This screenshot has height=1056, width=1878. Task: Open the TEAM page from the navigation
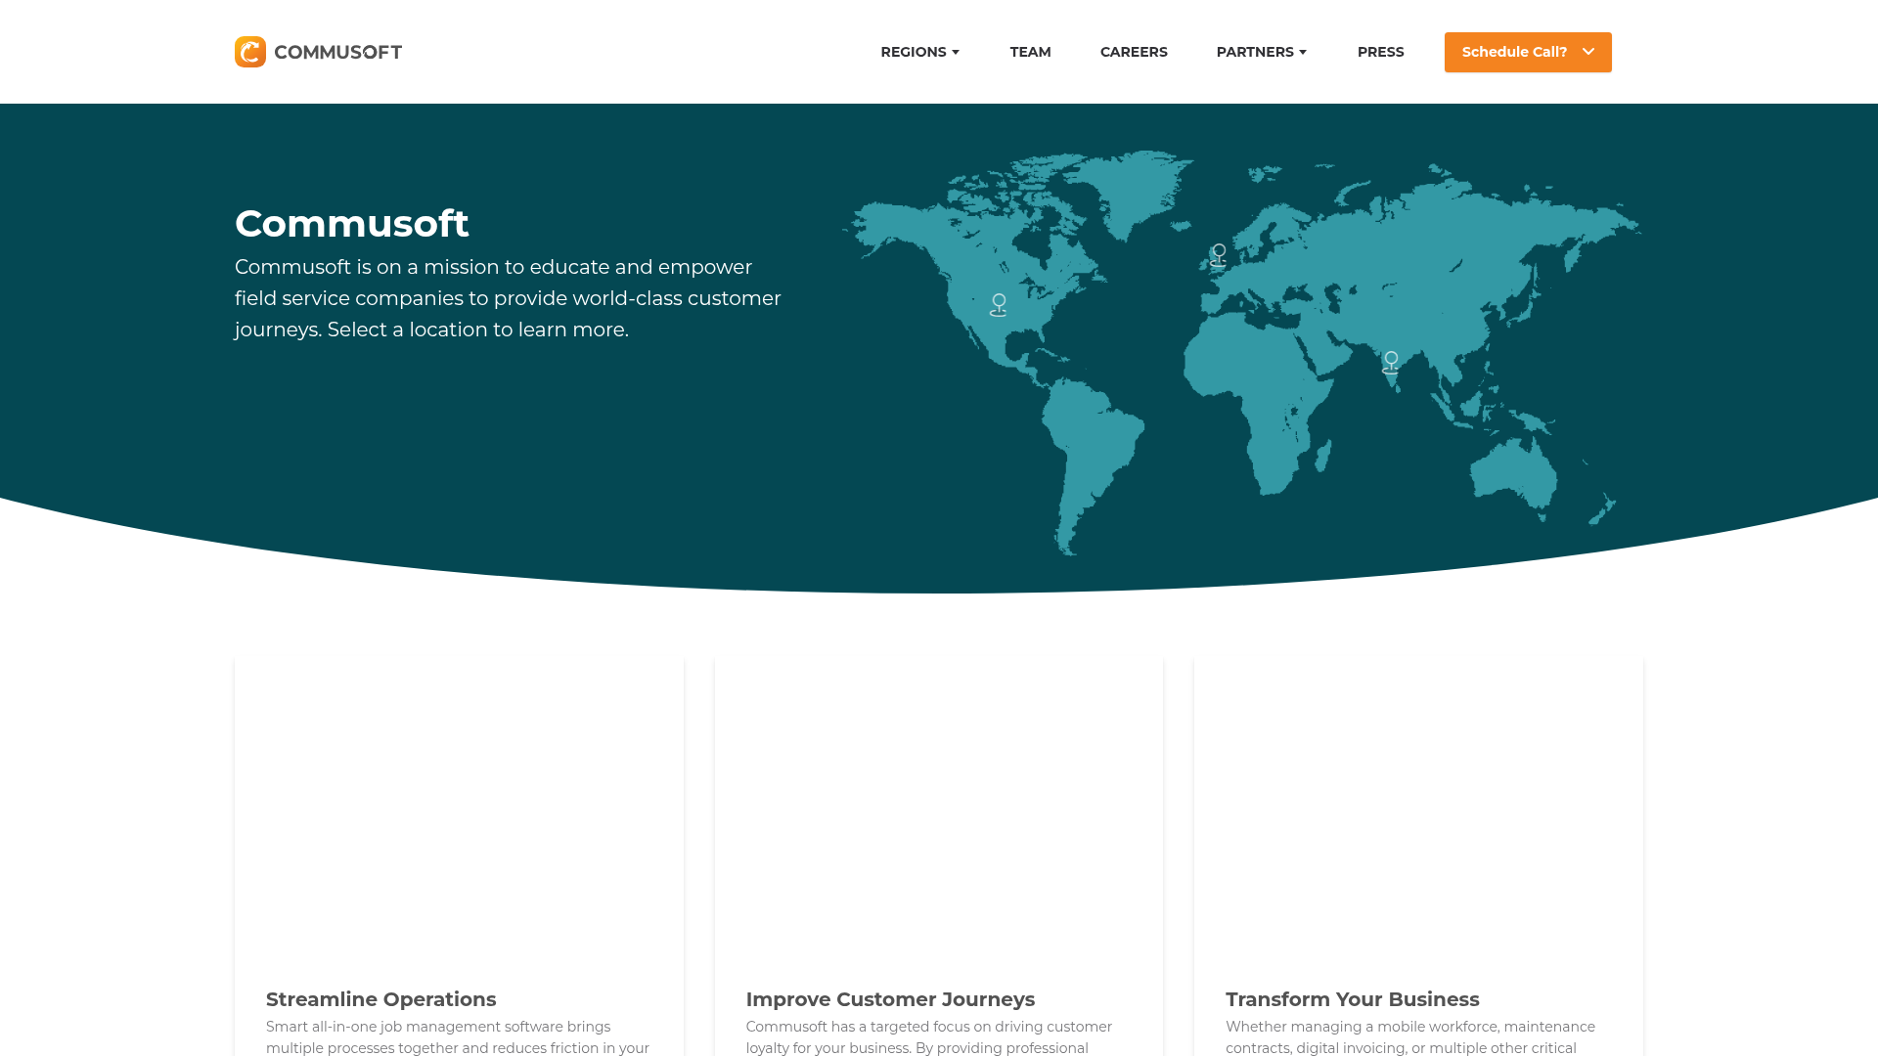(x=1030, y=52)
